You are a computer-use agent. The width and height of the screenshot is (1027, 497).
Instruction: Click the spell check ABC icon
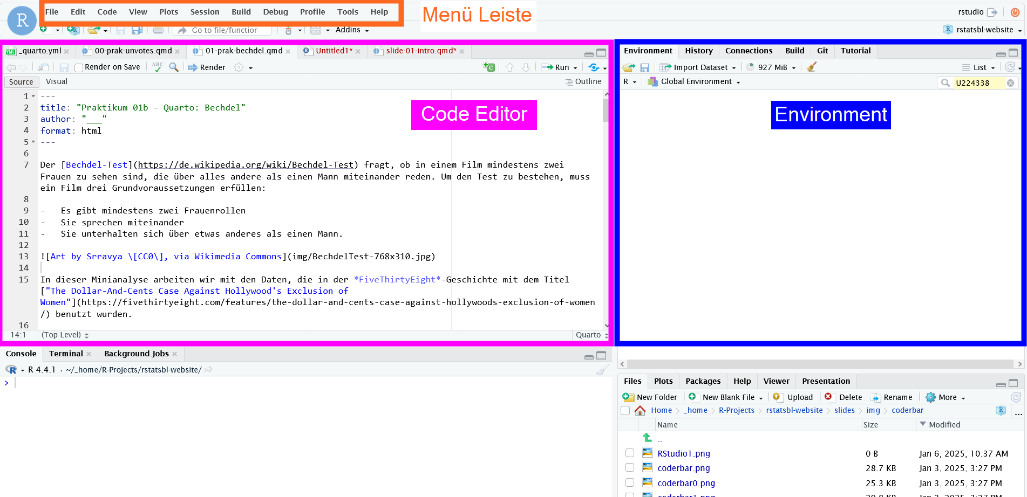point(157,67)
